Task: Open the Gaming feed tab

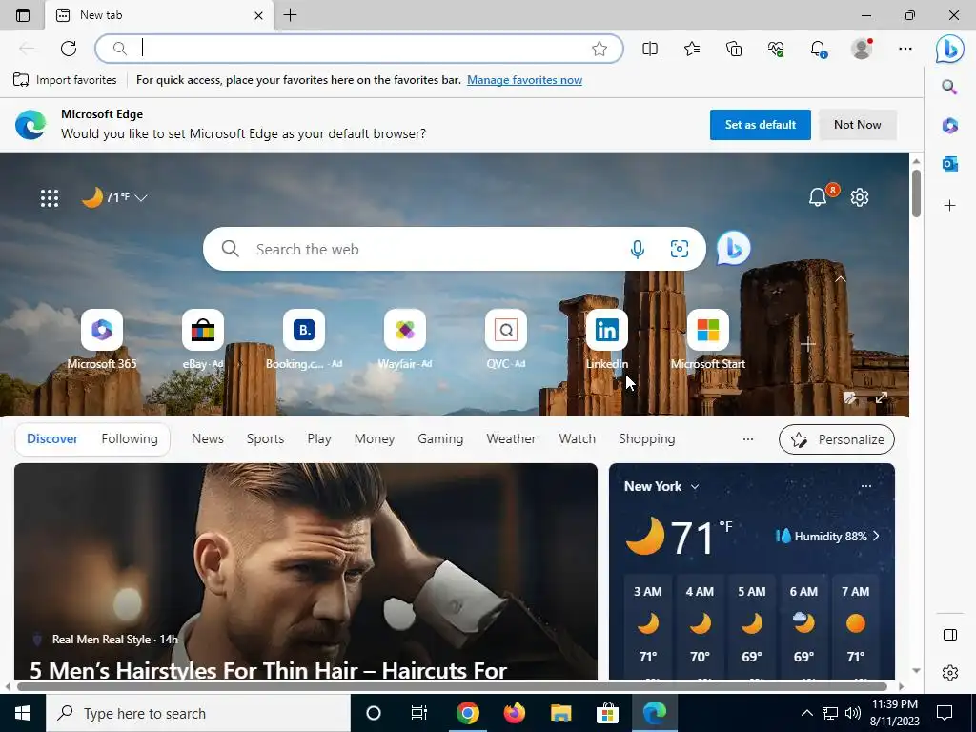Action: (x=440, y=438)
